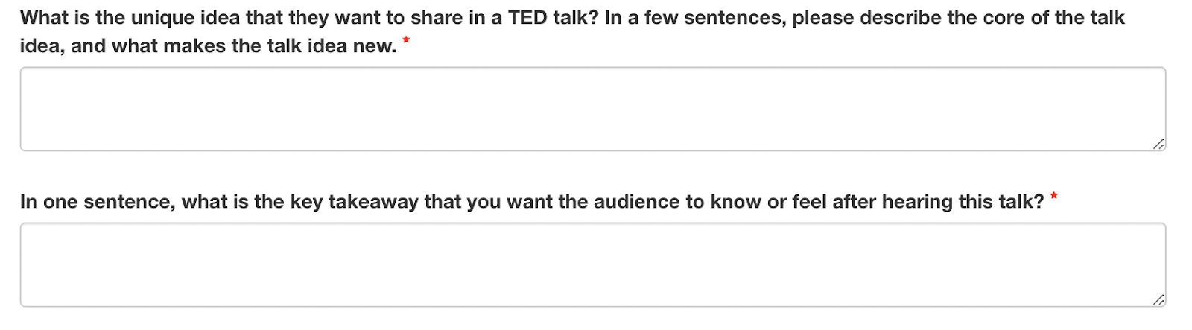1192x330 pixels.
Task: Click the word 'TED' in the first question
Action: coord(527,18)
